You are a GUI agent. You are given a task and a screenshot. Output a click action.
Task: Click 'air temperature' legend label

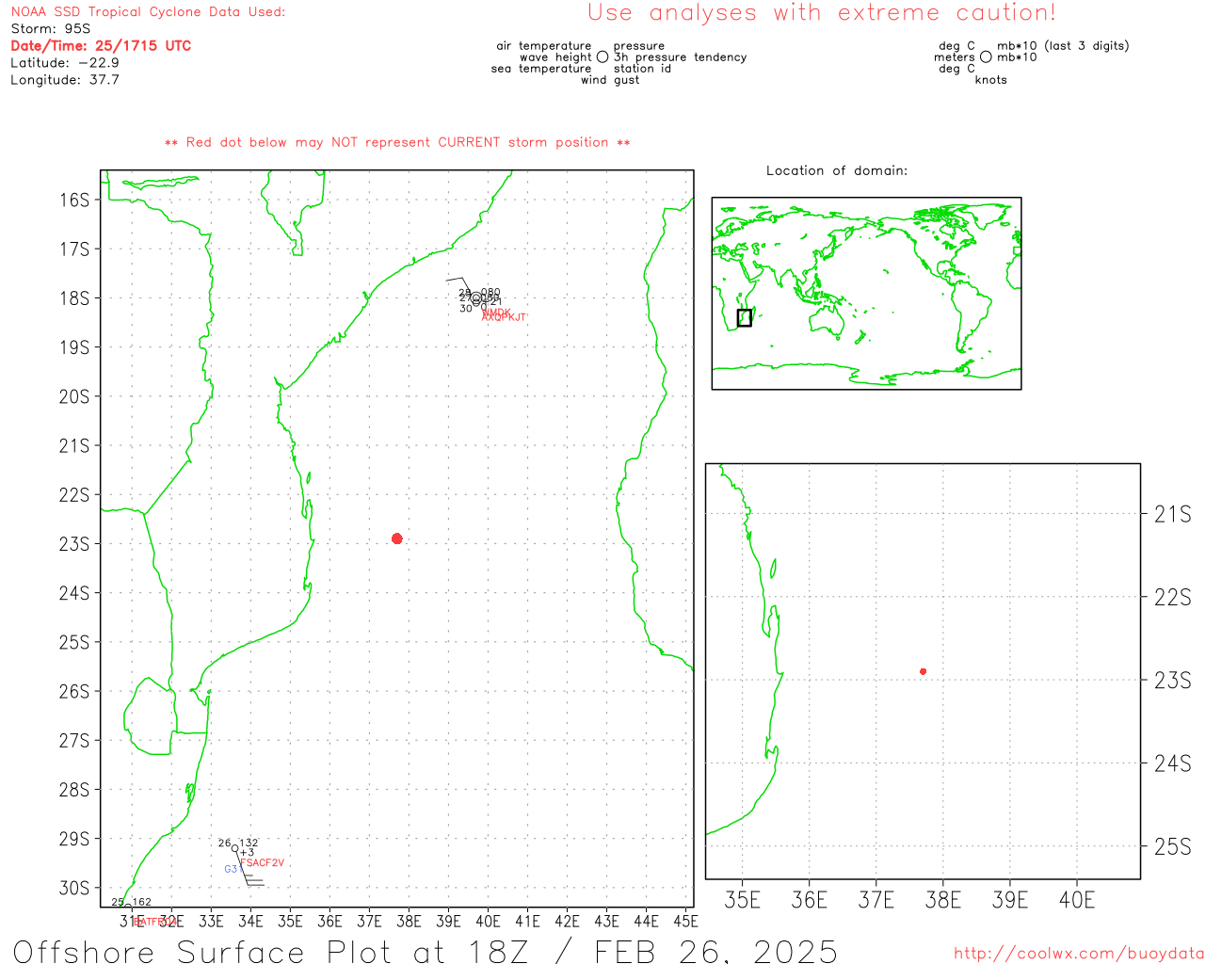click(x=544, y=46)
